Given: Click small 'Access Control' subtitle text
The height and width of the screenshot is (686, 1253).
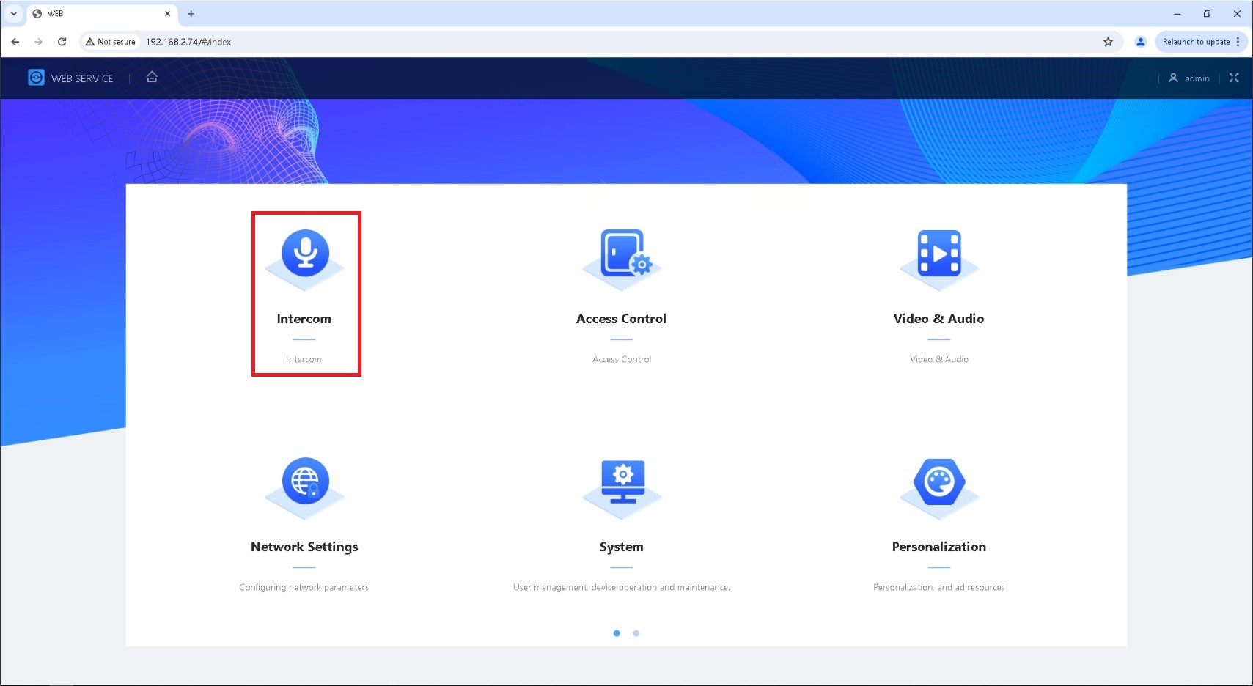Looking at the screenshot, I should click(x=622, y=359).
